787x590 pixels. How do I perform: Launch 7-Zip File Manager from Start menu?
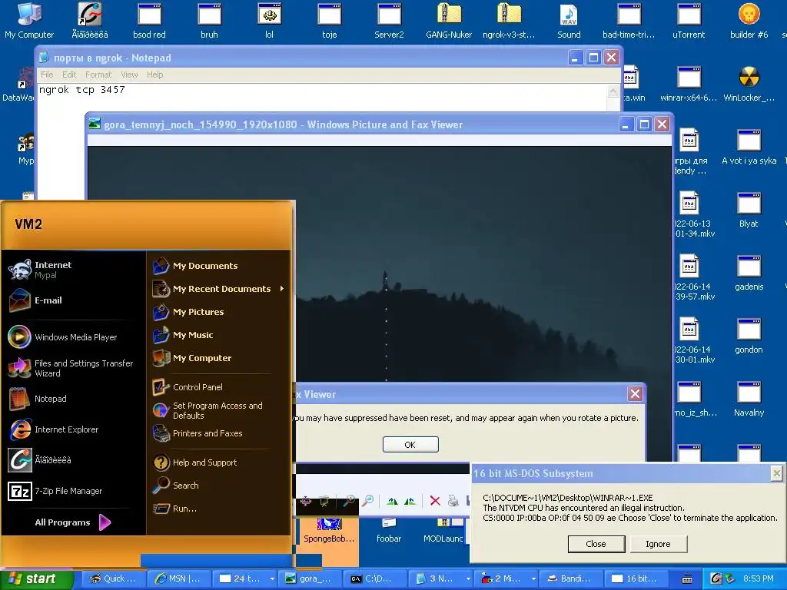tap(74, 491)
